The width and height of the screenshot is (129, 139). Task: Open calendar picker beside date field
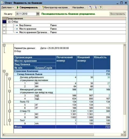(38, 14)
